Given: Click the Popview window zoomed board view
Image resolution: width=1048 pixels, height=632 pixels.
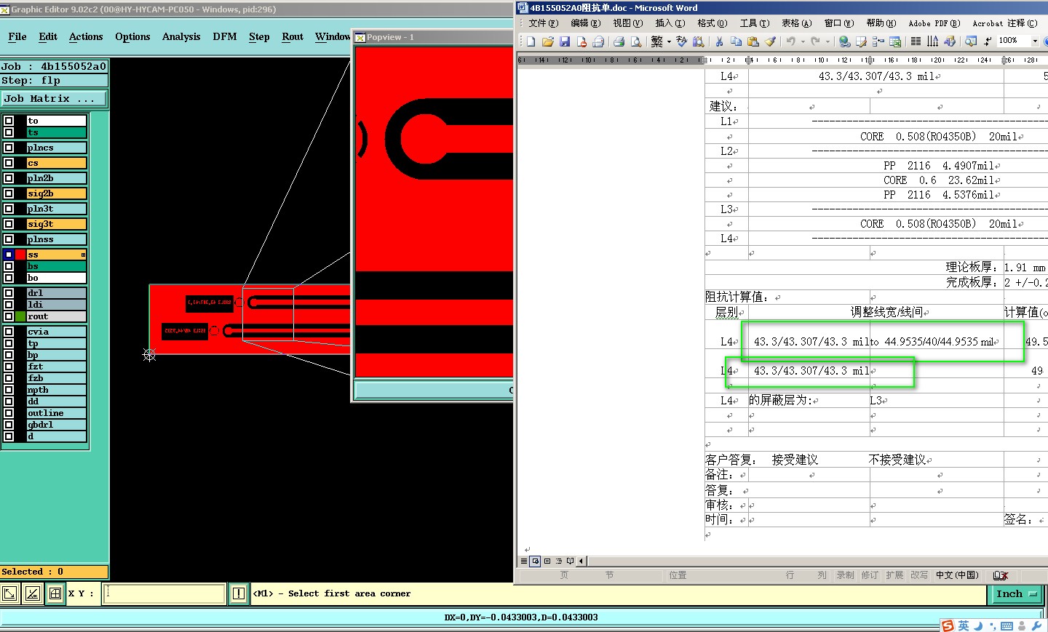Looking at the screenshot, I should tap(434, 211).
